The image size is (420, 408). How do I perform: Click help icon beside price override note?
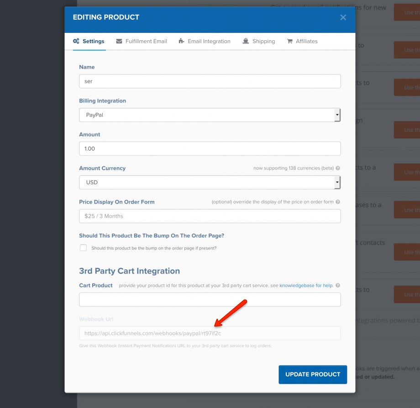(x=338, y=202)
